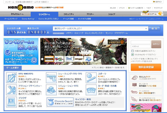Click the 検索 search button
This screenshot has height=113, width=167.
tap(154, 29)
